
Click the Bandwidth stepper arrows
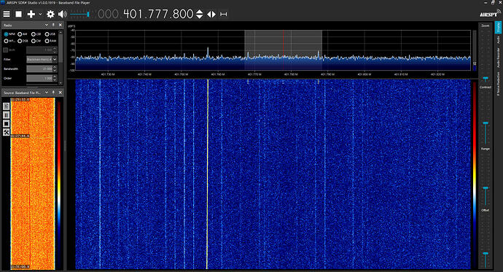pyautogui.click(x=55, y=69)
